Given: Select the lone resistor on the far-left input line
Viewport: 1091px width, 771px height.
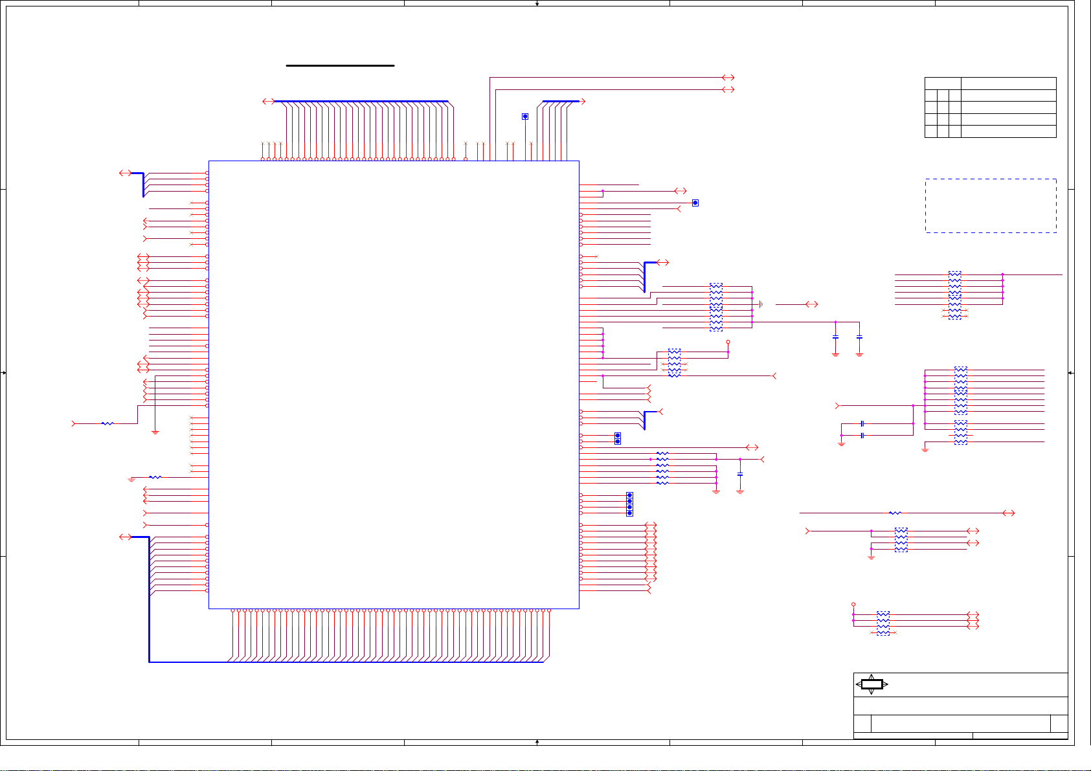Looking at the screenshot, I should click(107, 423).
